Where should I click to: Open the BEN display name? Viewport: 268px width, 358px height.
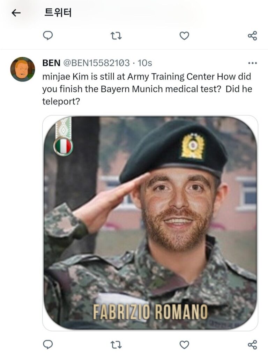[x=51, y=63]
